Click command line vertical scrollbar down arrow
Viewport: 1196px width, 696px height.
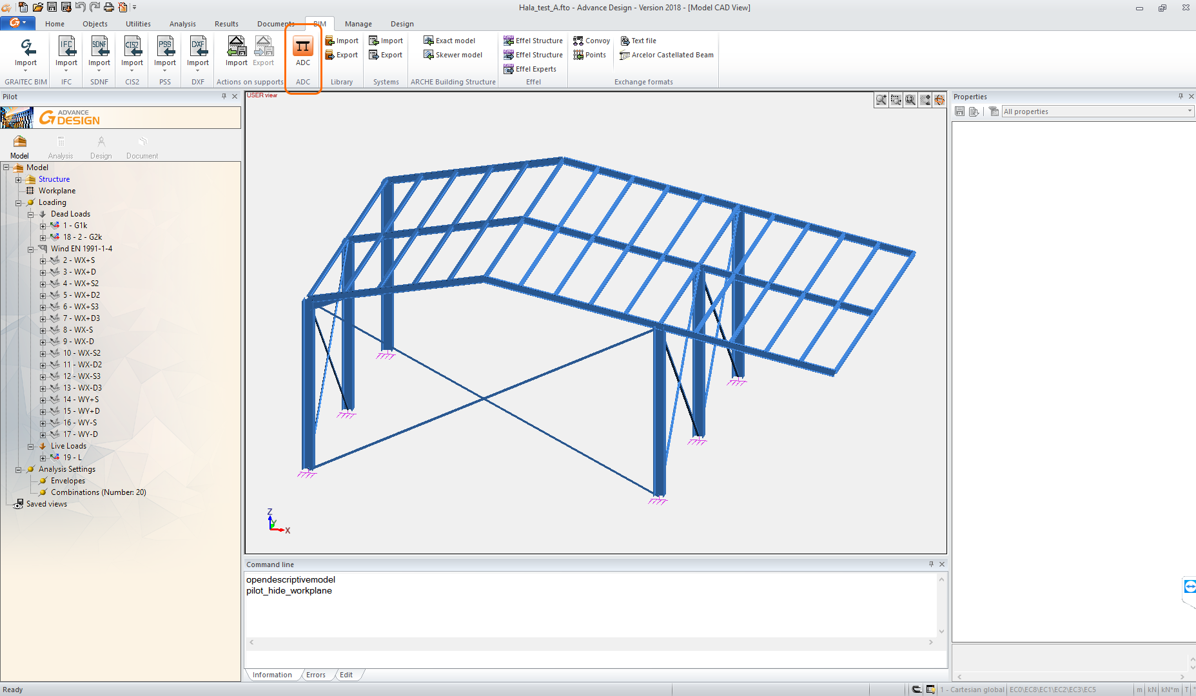coord(941,632)
